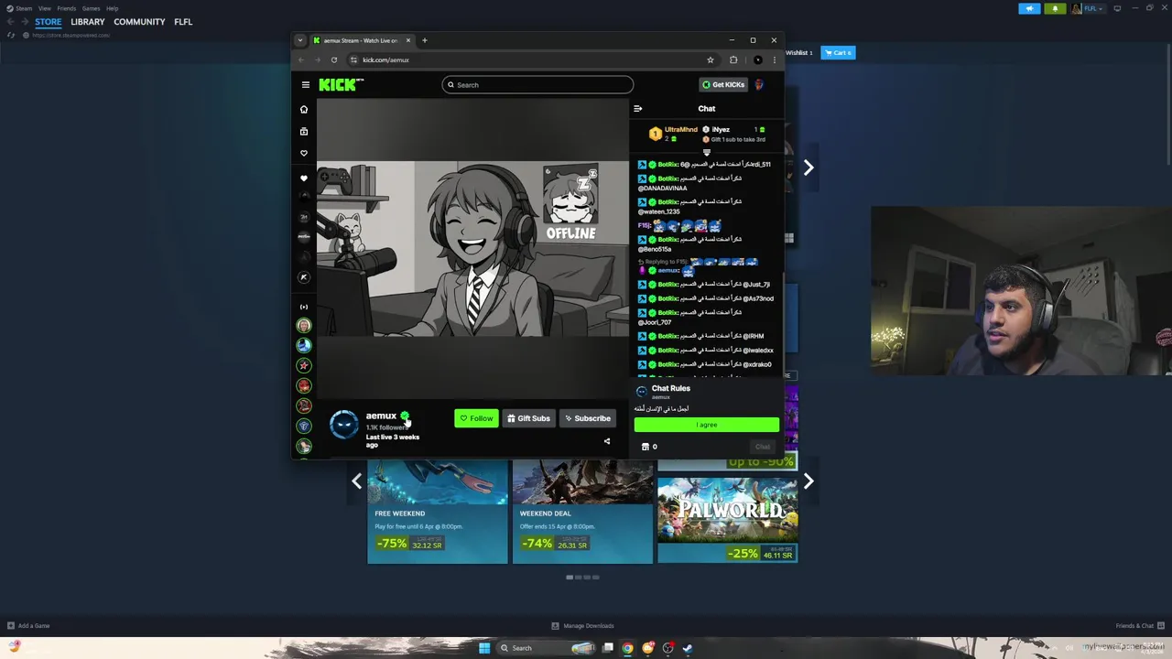Screen dimensions: 1172x659
Task: Open the Following heart outline icon in Kick sidebar
Action: click(x=304, y=153)
